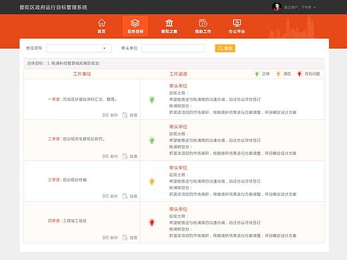Viewport: 347px width, 260px height.
Task: Click the clipboard icon in 一季度 row
Action: tap(125, 115)
